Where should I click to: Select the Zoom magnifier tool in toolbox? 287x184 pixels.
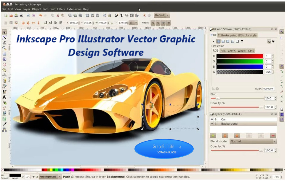pyautogui.click(x=4, y=48)
